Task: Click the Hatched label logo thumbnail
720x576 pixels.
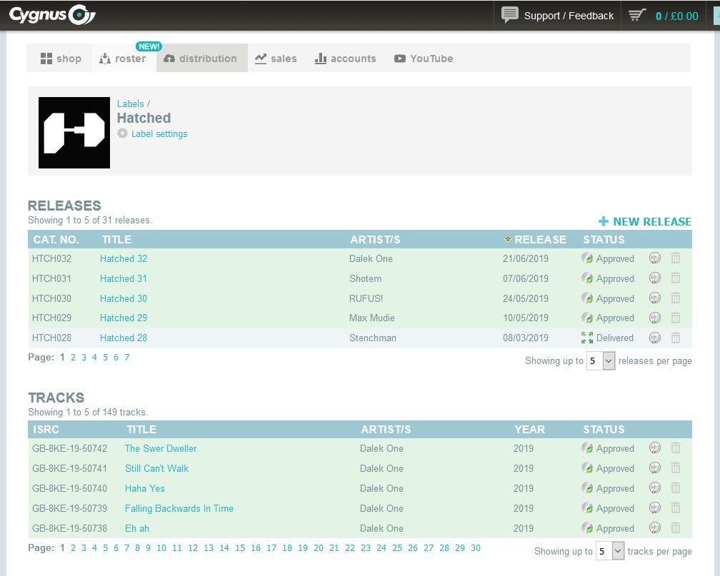Action: pos(74,133)
